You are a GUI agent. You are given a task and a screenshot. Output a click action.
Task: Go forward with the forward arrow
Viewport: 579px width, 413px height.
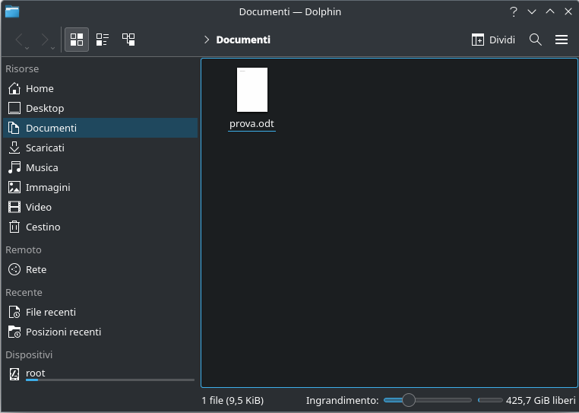coord(45,40)
